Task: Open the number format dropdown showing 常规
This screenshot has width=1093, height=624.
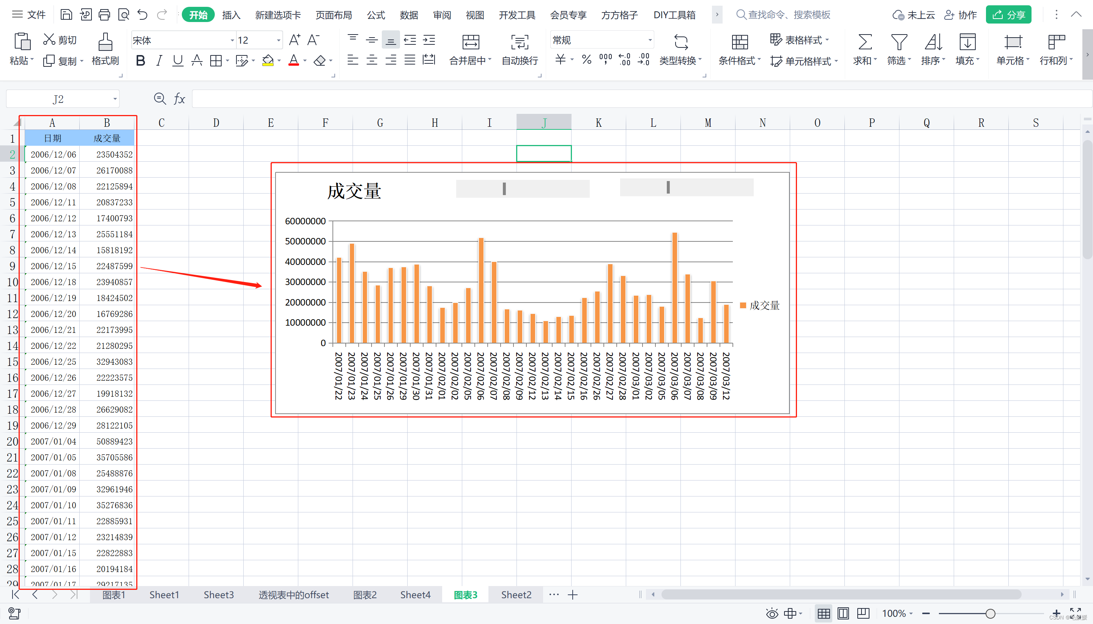Action: coord(650,40)
